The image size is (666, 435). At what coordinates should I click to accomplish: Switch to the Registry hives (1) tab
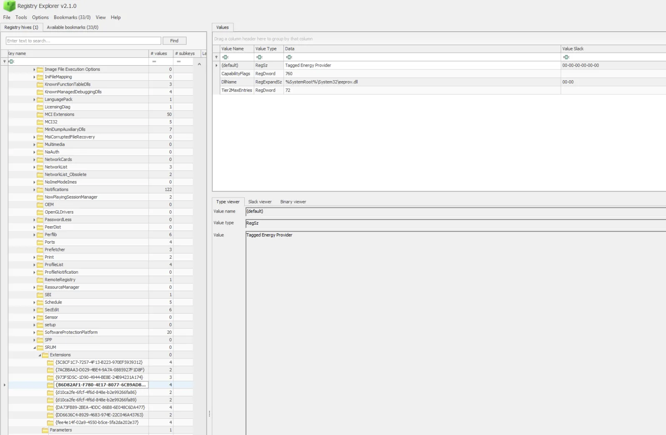point(21,27)
